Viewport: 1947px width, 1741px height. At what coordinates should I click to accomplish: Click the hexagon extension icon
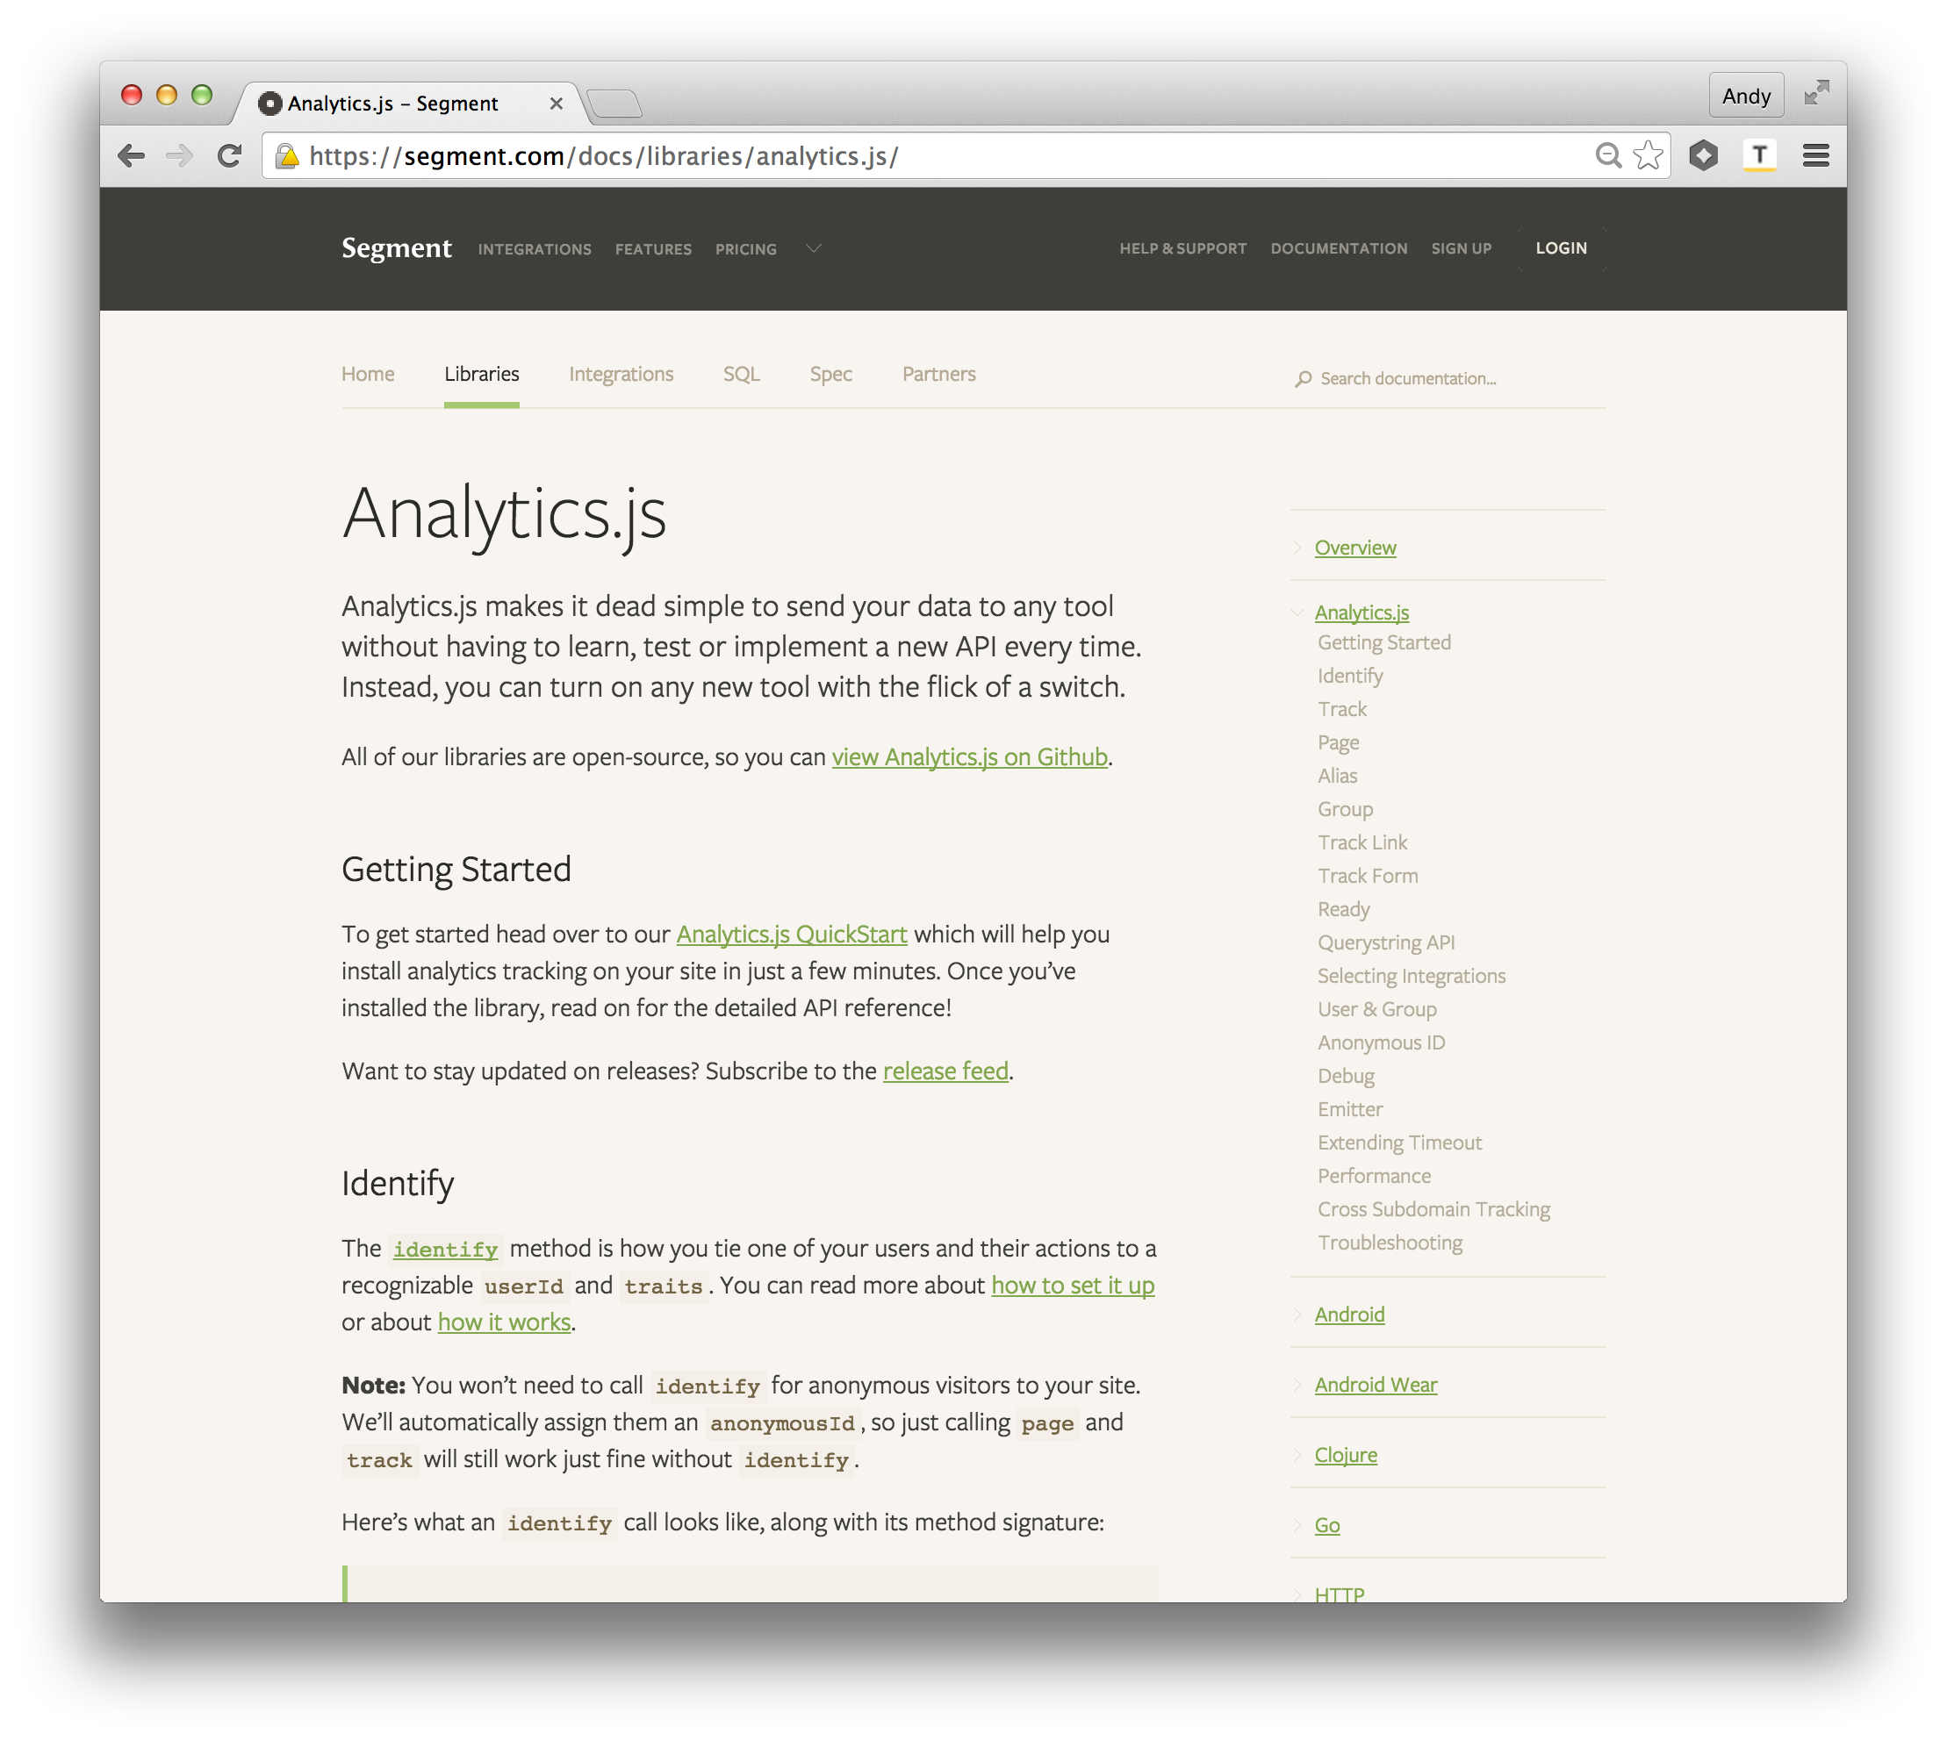(x=1703, y=156)
